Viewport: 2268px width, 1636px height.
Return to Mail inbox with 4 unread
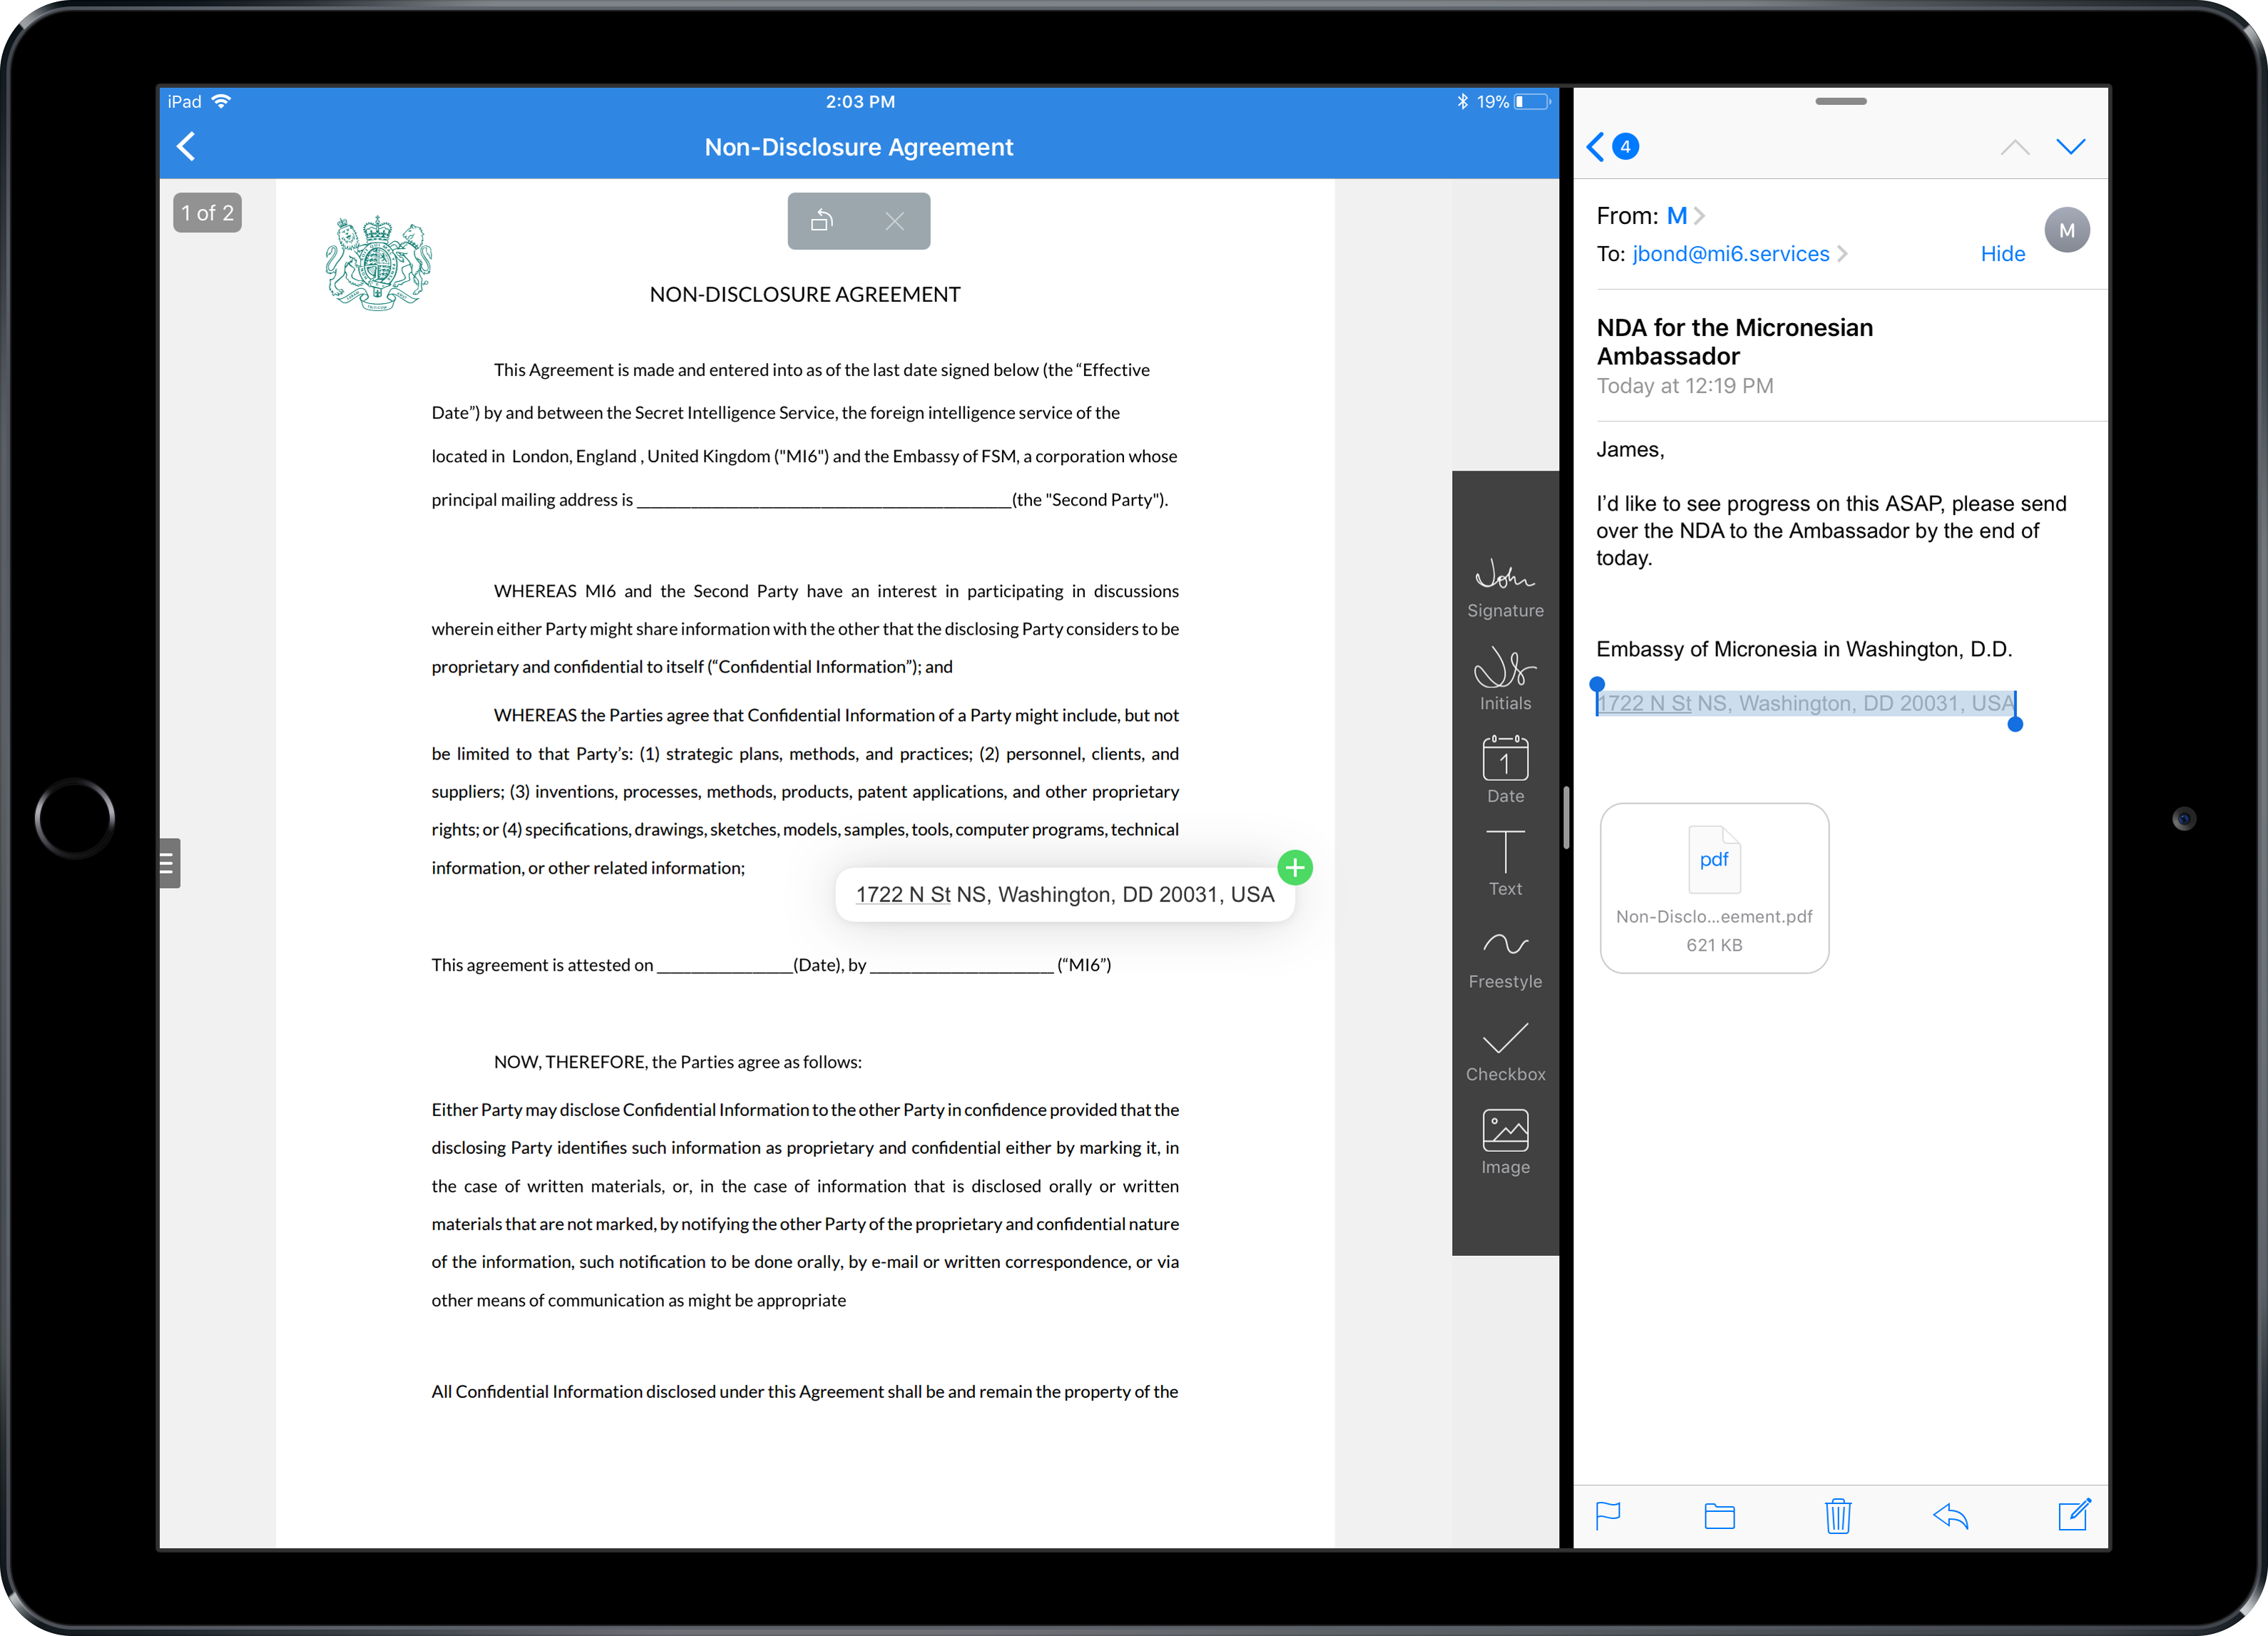pyautogui.click(x=1612, y=147)
